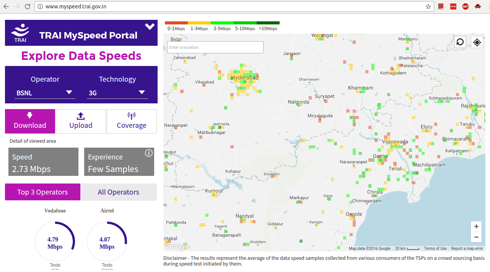Click the Khammam label on the map
The image size is (490, 272).
pos(360,88)
